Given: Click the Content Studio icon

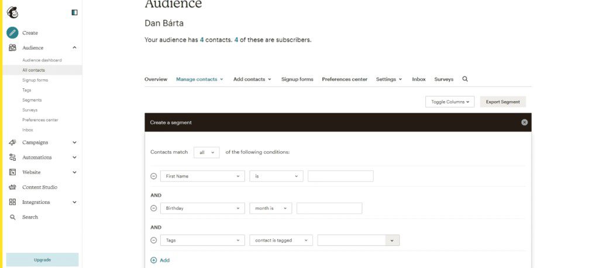Looking at the screenshot, I should (x=12, y=187).
